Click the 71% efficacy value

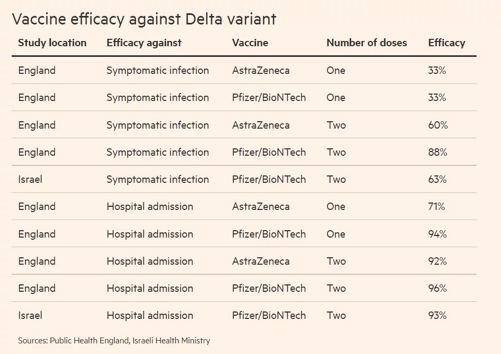(437, 206)
